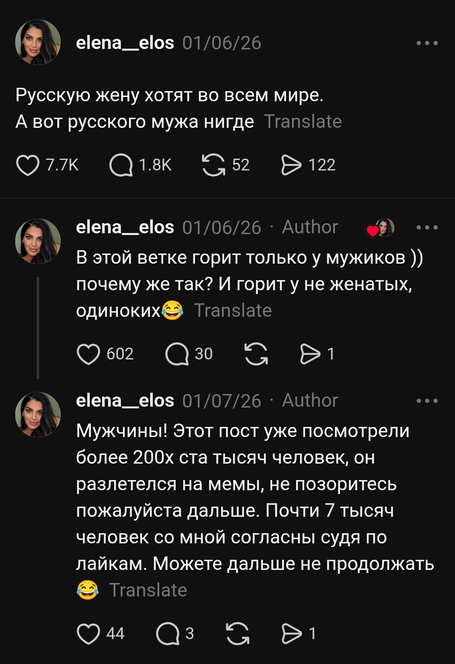The width and height of the screenshot is (455, 664).
Task: Open comments on the 1.8K-reply post
Action: click(121, 165)
